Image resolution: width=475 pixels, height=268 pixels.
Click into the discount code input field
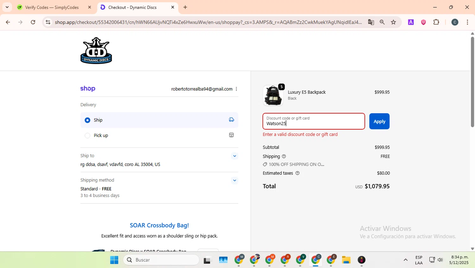pos(313,121)
